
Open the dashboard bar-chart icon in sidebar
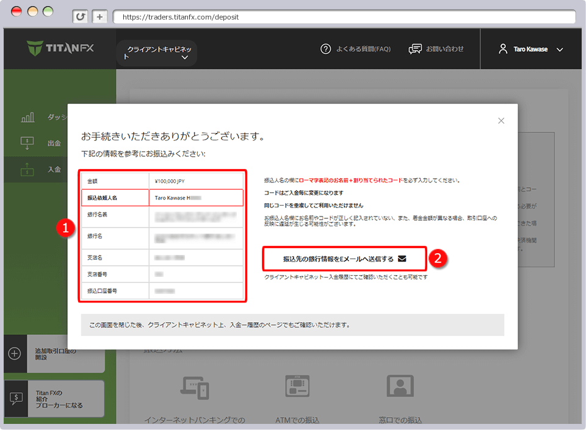(x=27, y=117)
